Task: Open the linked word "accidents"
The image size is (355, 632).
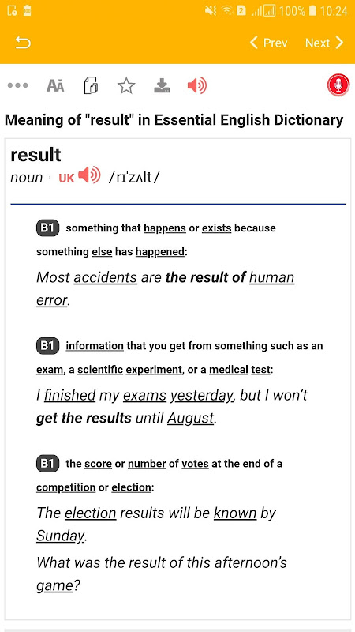Action: pos(106,277)
